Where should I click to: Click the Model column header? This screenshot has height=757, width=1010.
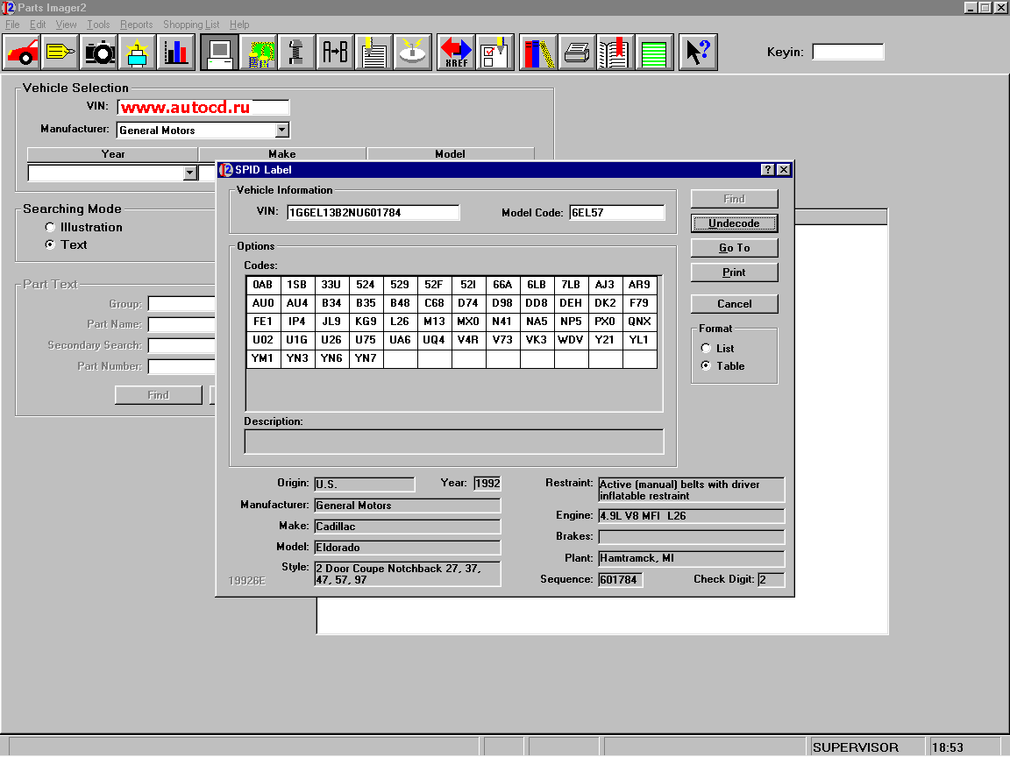(x=451, y=154)
